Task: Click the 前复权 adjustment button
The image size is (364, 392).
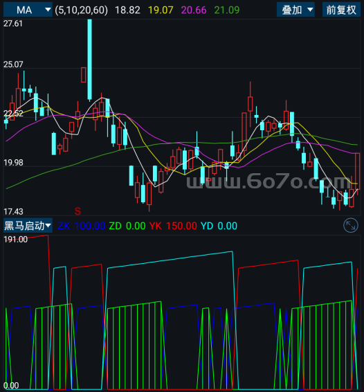Action: [341, 10]
